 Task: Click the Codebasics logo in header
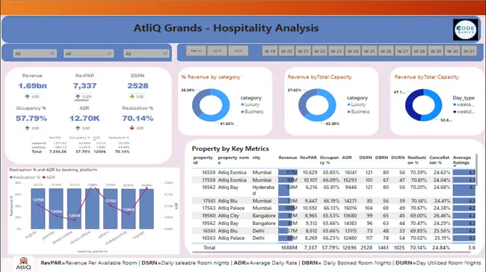[465, 30]
